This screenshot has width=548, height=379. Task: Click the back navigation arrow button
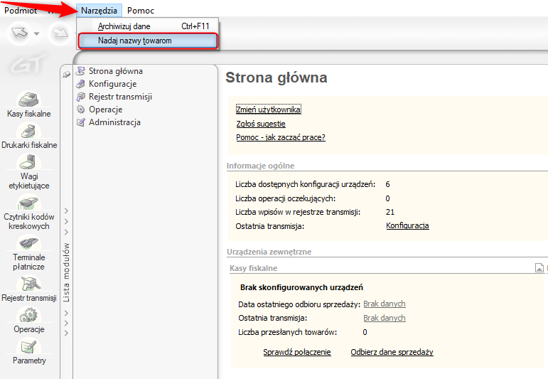pyautogui.click(x=19, y=33)
